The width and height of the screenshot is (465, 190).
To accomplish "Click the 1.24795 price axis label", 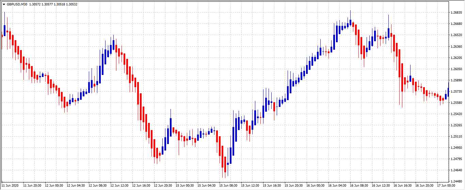I will [x=455, y=159].
